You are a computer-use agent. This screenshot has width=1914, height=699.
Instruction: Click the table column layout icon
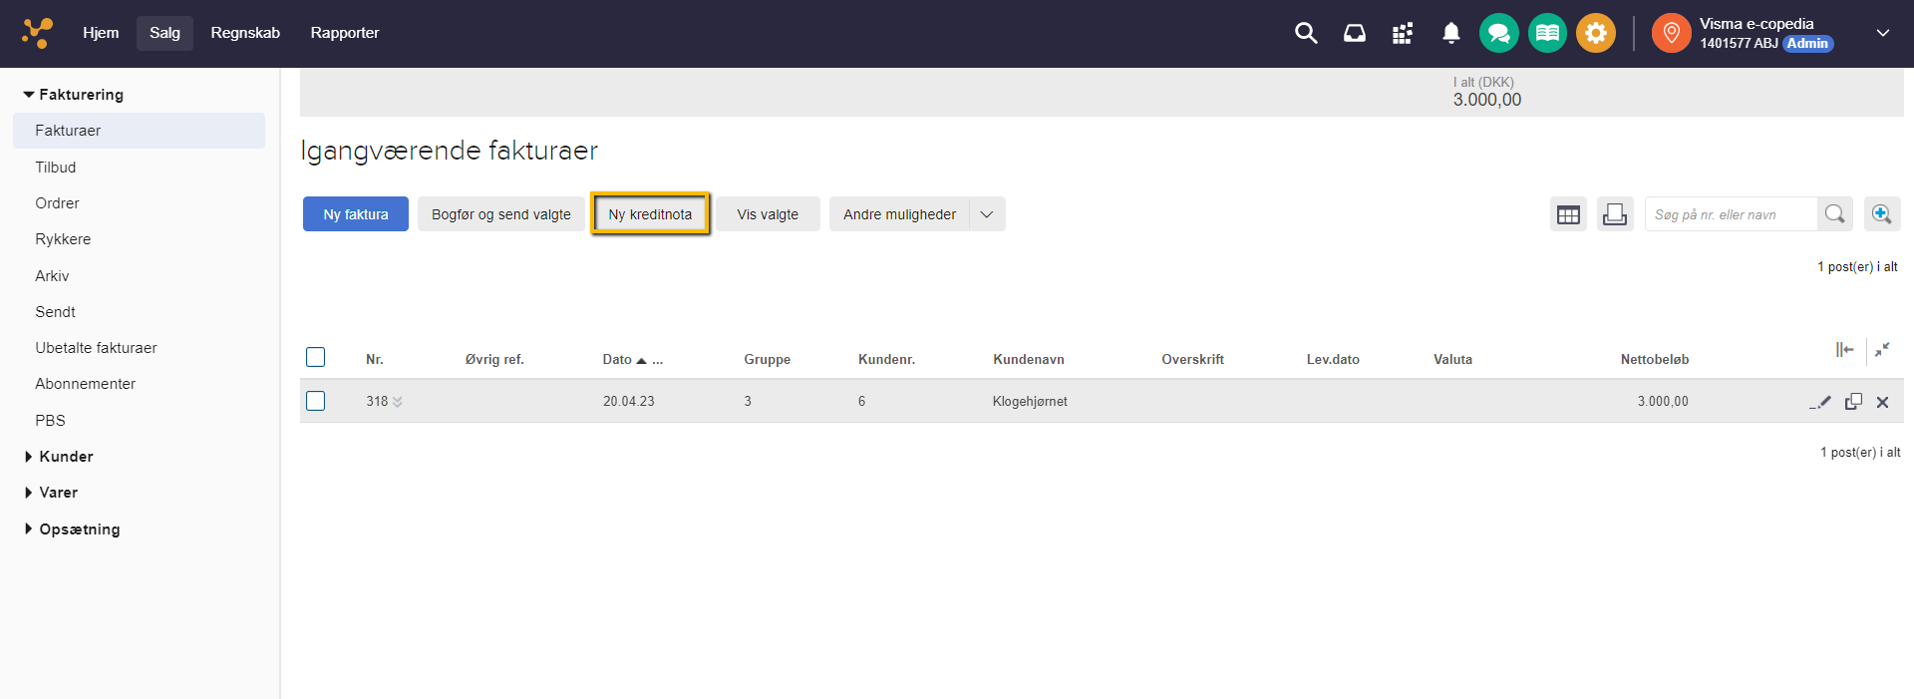tap(1568, 214)
